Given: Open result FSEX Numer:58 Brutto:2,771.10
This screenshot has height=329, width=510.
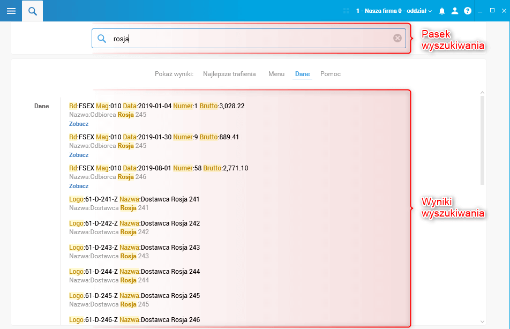Looking at the screenshot, I should point(159,168).
